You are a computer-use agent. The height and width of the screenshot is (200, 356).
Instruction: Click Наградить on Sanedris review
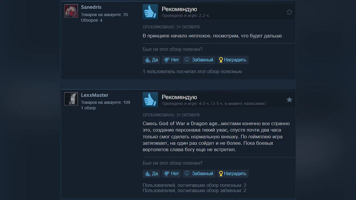point(233,60)
